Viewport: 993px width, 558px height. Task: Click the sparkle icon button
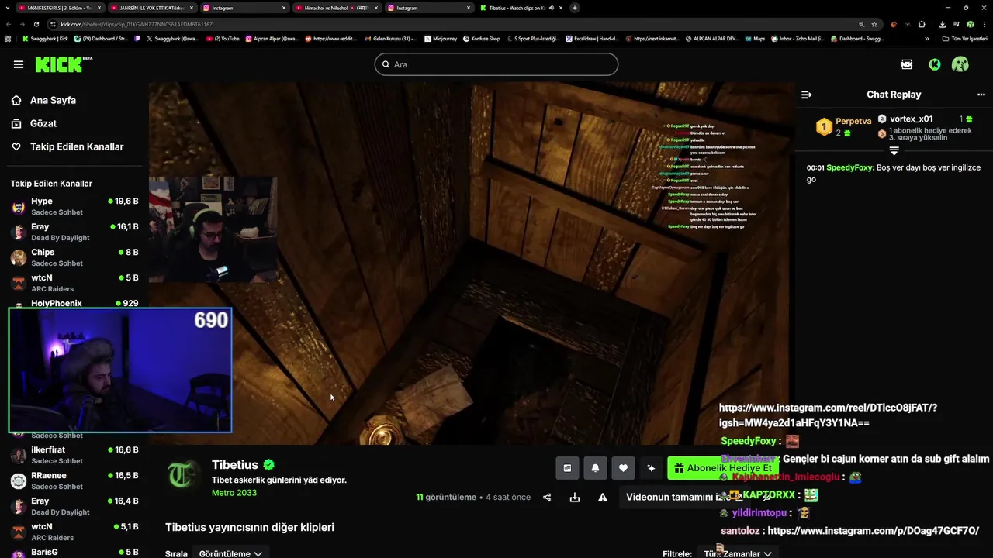(x=651, y=468)
